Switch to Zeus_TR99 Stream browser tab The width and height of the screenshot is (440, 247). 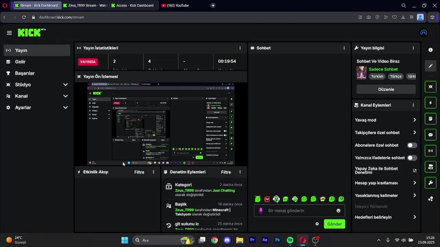point(85,5)
